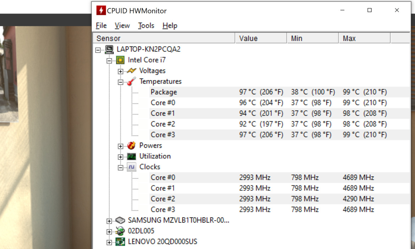
Task: Click the Powers flame icon
Action: coord(131,145)
